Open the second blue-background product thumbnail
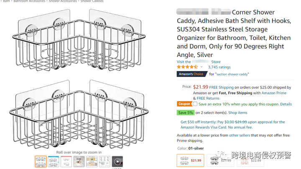 click(x=54, y=162)
